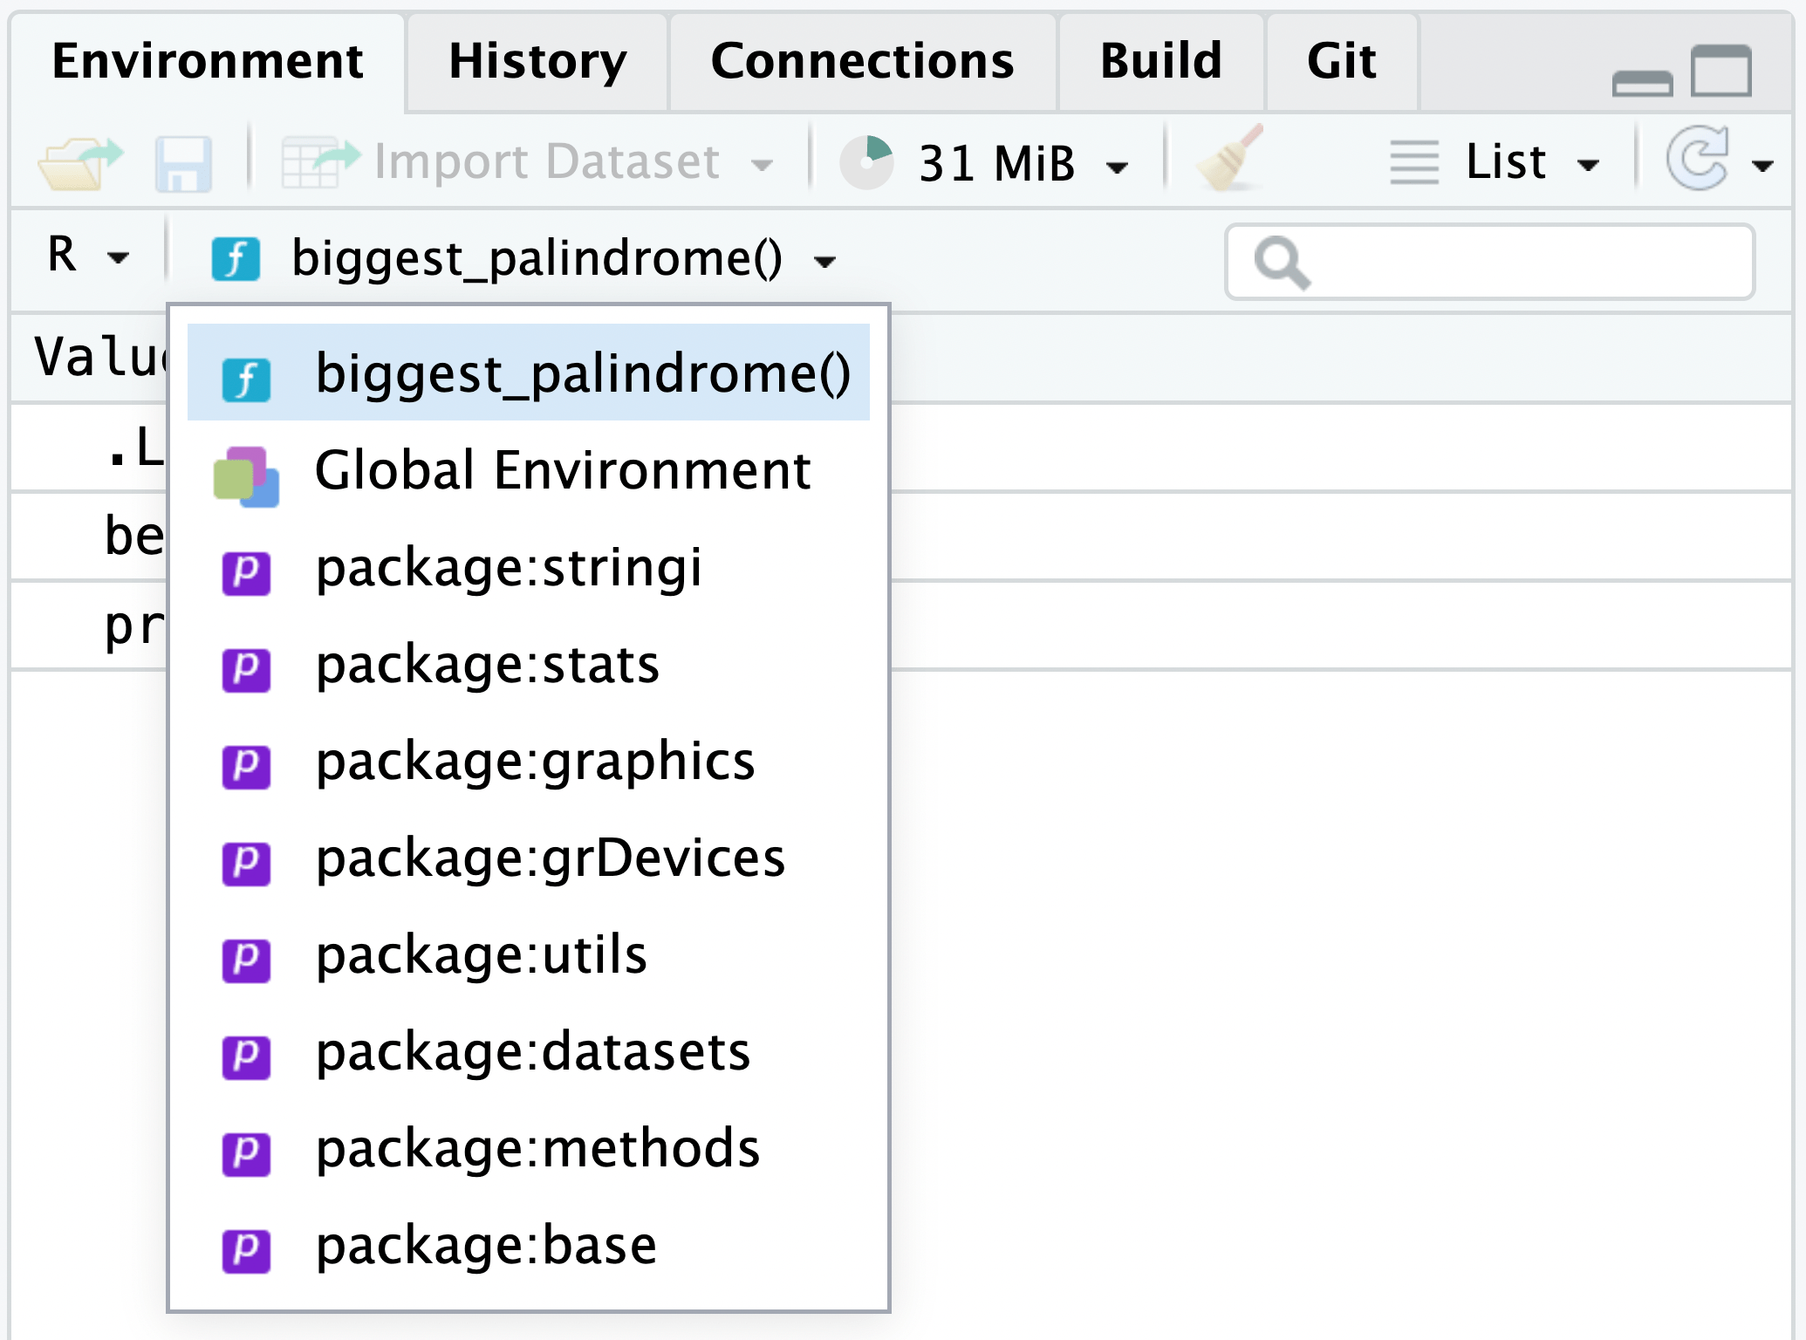Image resolution: width=1806 pixels, height=1340 pixels.
Task: Open the Git tab
Action: click(x=1340, y=61)
